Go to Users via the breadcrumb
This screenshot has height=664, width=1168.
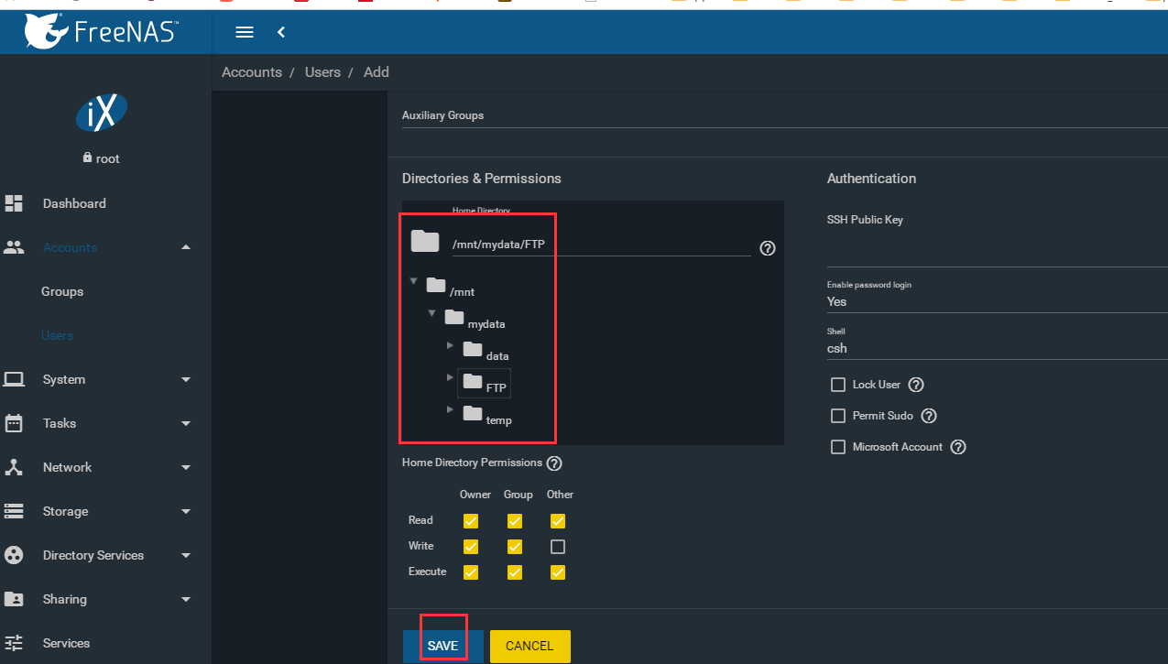click(322, 71)
